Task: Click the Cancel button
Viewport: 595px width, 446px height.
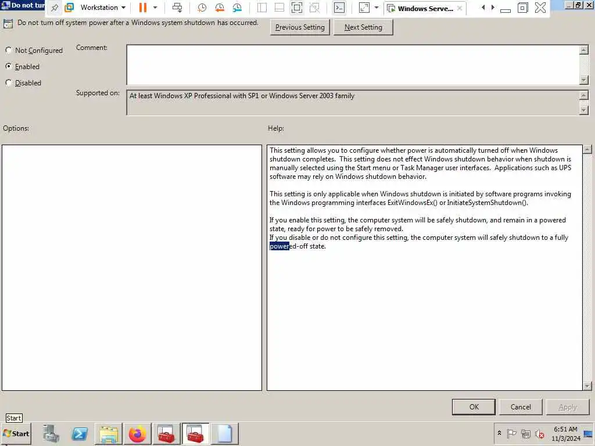Action: click(521, 407)
